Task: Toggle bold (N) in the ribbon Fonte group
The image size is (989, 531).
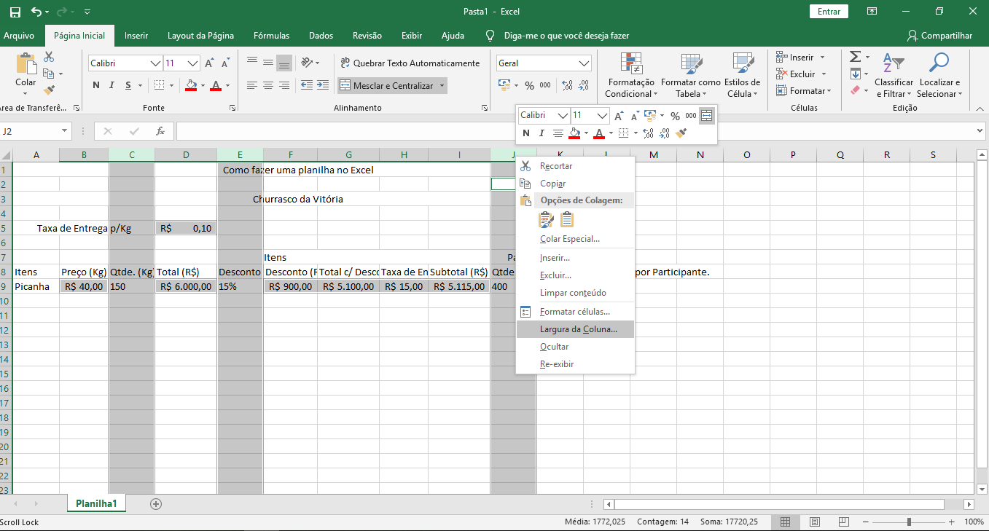Action: click(x=96, y=85)
